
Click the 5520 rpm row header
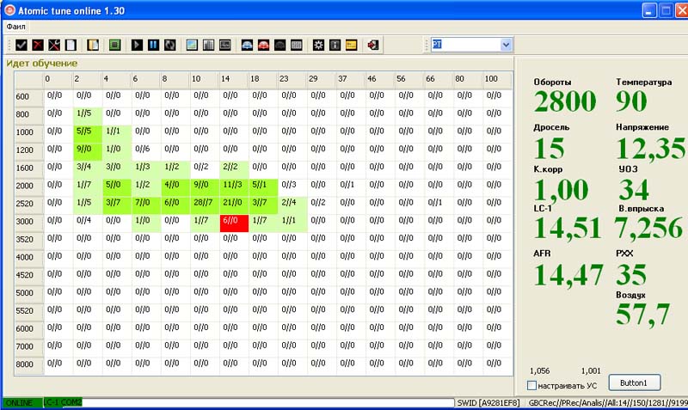pyautogui.click(x=29, y=311)
